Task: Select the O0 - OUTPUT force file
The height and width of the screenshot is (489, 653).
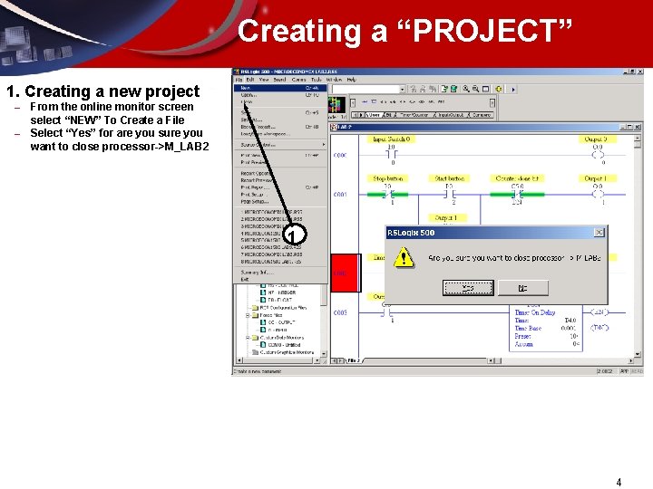Action: 278,322
